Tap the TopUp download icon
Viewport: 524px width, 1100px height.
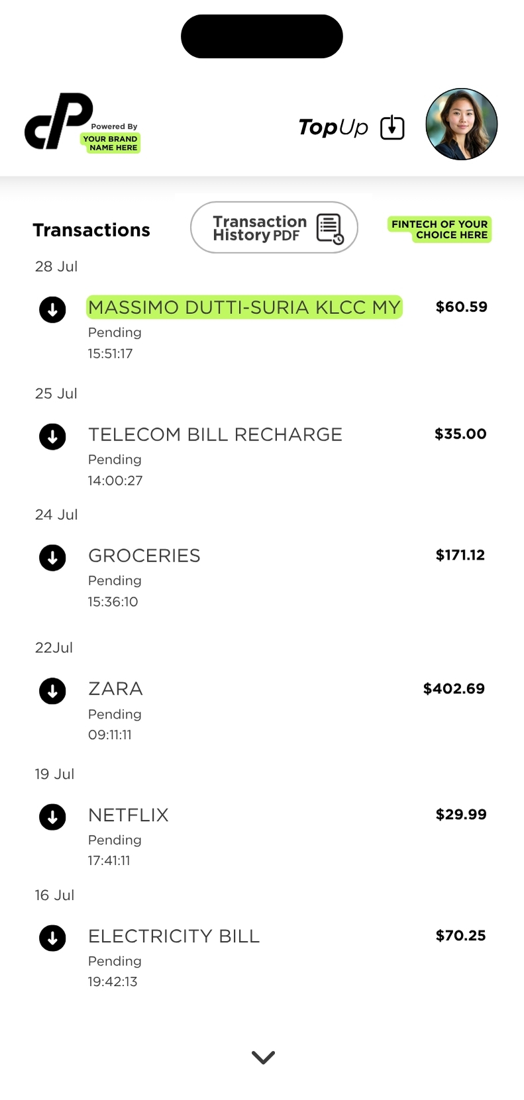pyautogui.click(x=392, y=127)
